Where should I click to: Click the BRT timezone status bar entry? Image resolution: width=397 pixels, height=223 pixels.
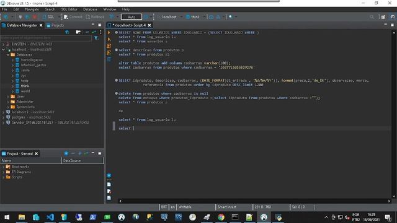(x=164, y=207)
